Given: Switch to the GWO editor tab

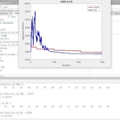Looking at the screenshot, I should [x=16, y=13].
